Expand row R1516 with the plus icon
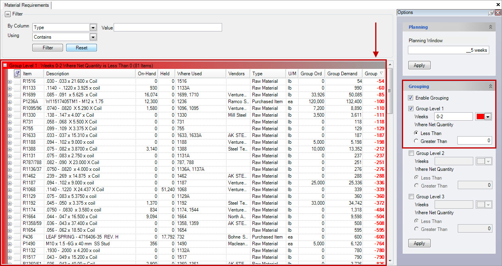The height and width of the screenshot is (266, 502). click(x=10, y=81)
